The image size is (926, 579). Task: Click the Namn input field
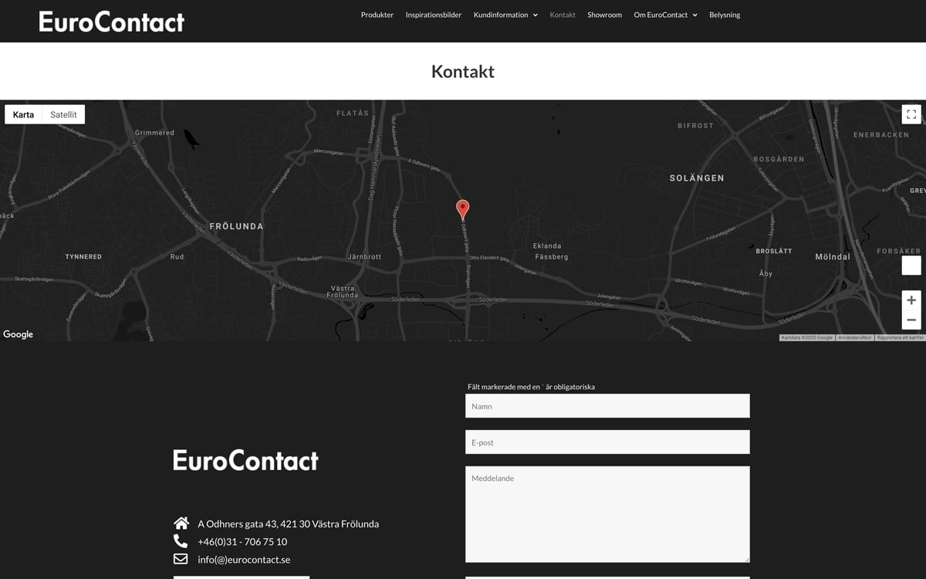pyautogui.click(x=607, y=406)
